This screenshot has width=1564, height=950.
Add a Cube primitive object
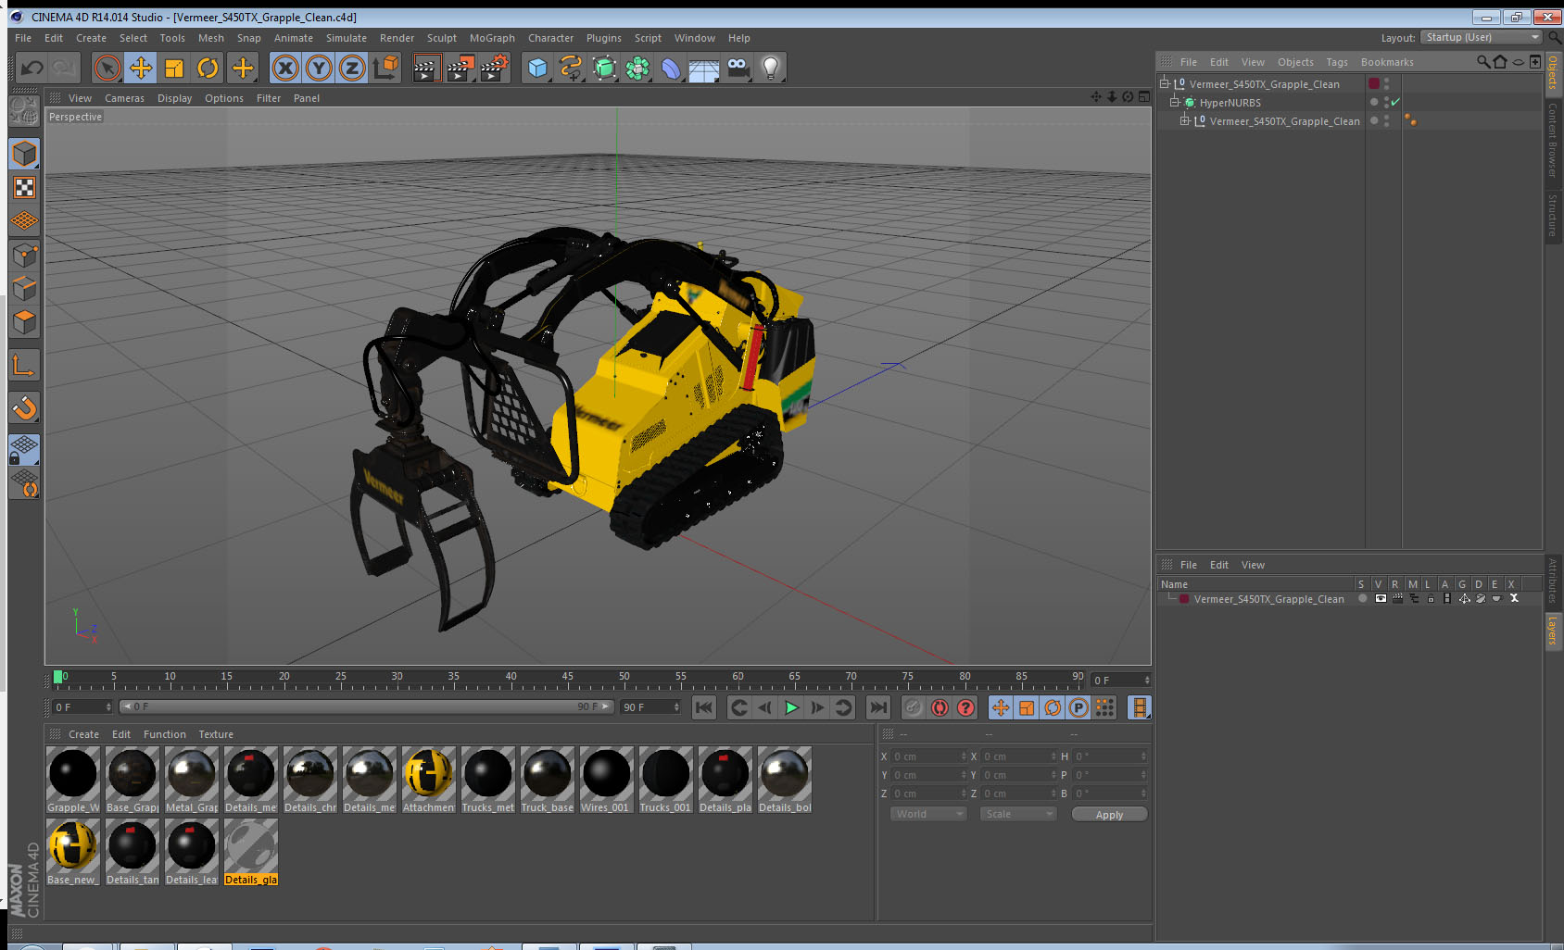click(x=537, y=68)
